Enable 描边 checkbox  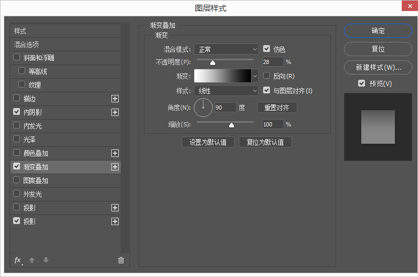(16, 98)
